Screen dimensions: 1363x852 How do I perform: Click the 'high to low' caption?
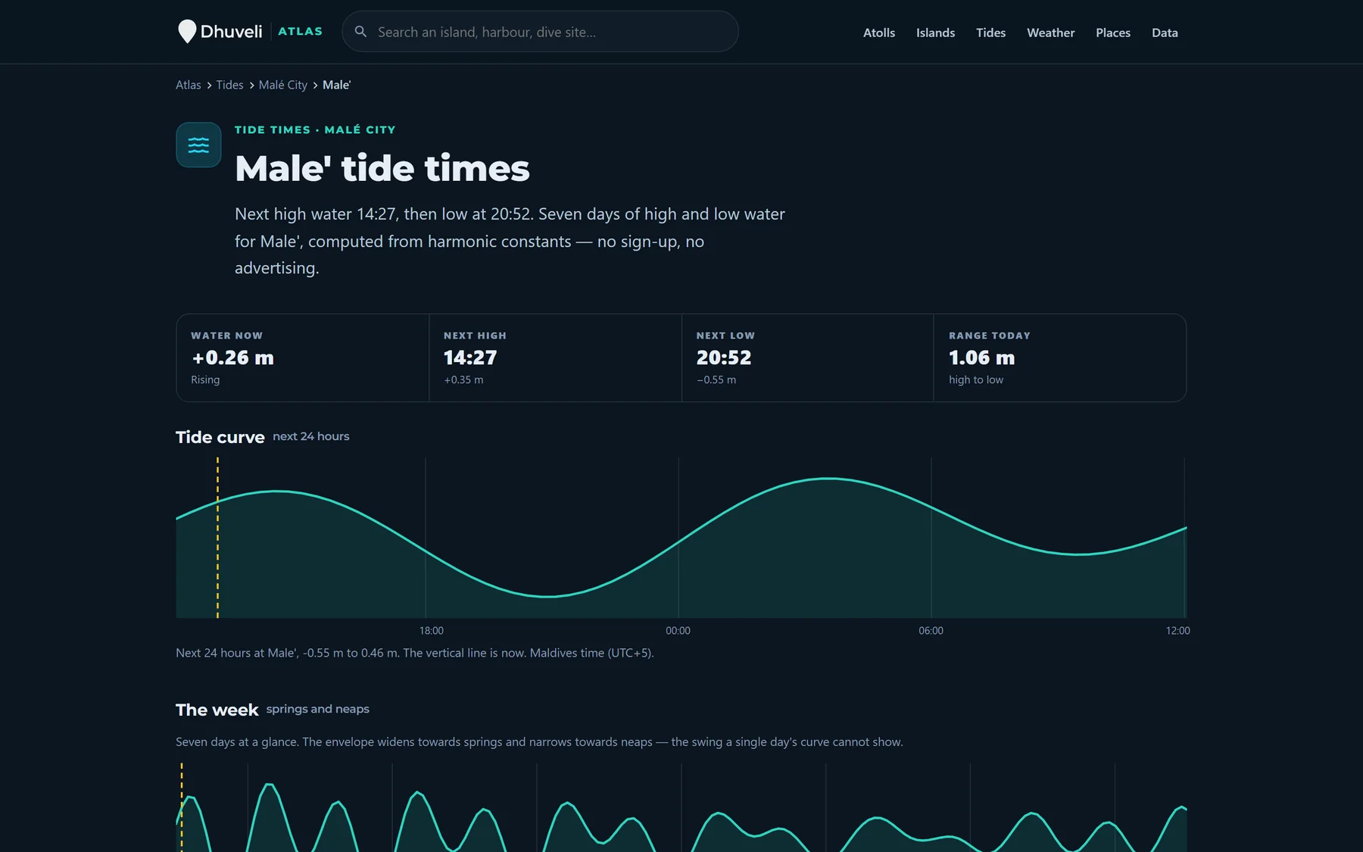click(976, 380)
